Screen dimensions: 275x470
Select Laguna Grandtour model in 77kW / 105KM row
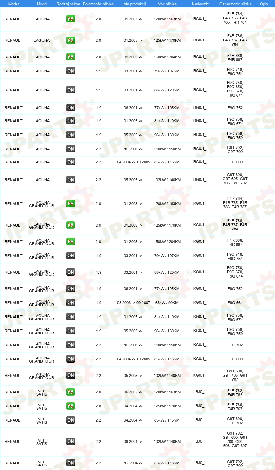(41, 289)
